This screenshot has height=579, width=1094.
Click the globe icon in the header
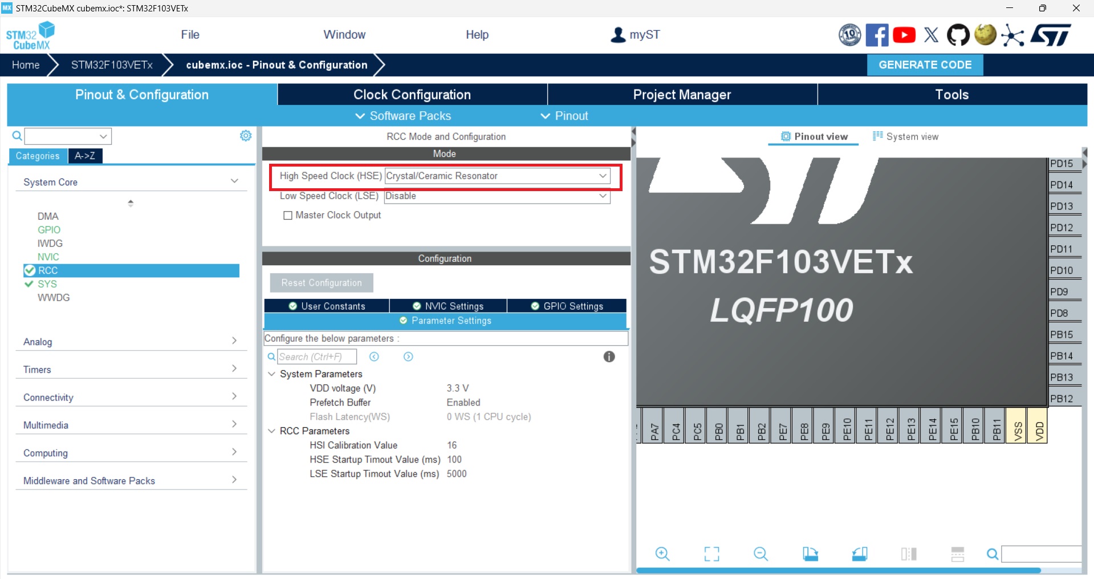pos(985,35)
